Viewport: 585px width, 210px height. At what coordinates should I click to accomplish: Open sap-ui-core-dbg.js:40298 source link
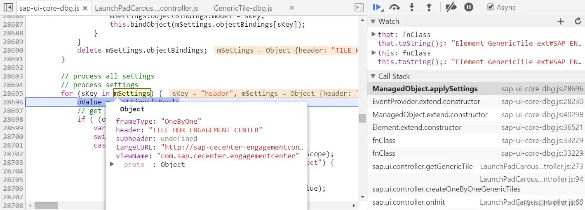(x=542, y=115)
